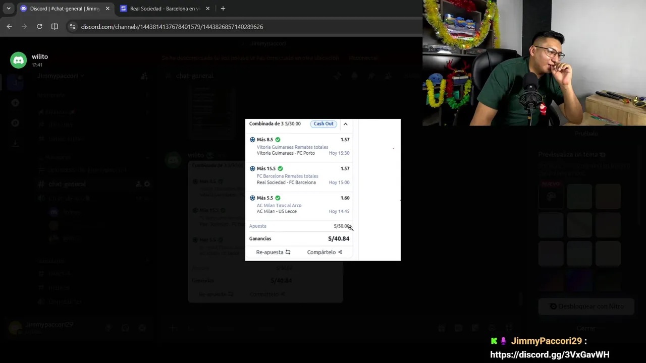
Task: Switch to the Real Sociedad - Barcelona tab
Action: 166,9
